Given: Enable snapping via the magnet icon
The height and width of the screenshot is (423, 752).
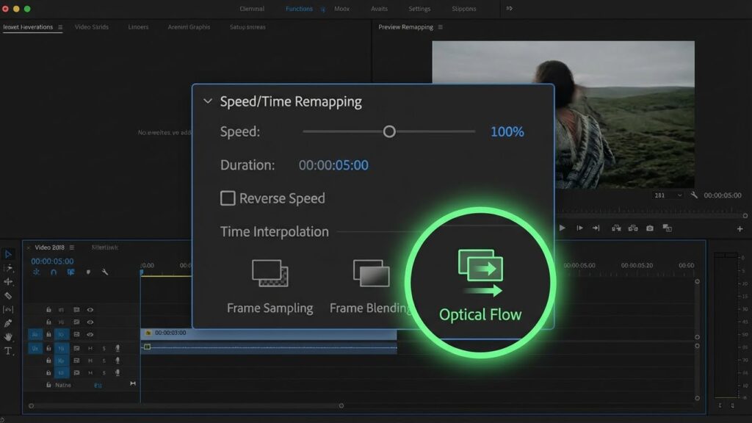Looking at the screenshot, I should point(52,272).
